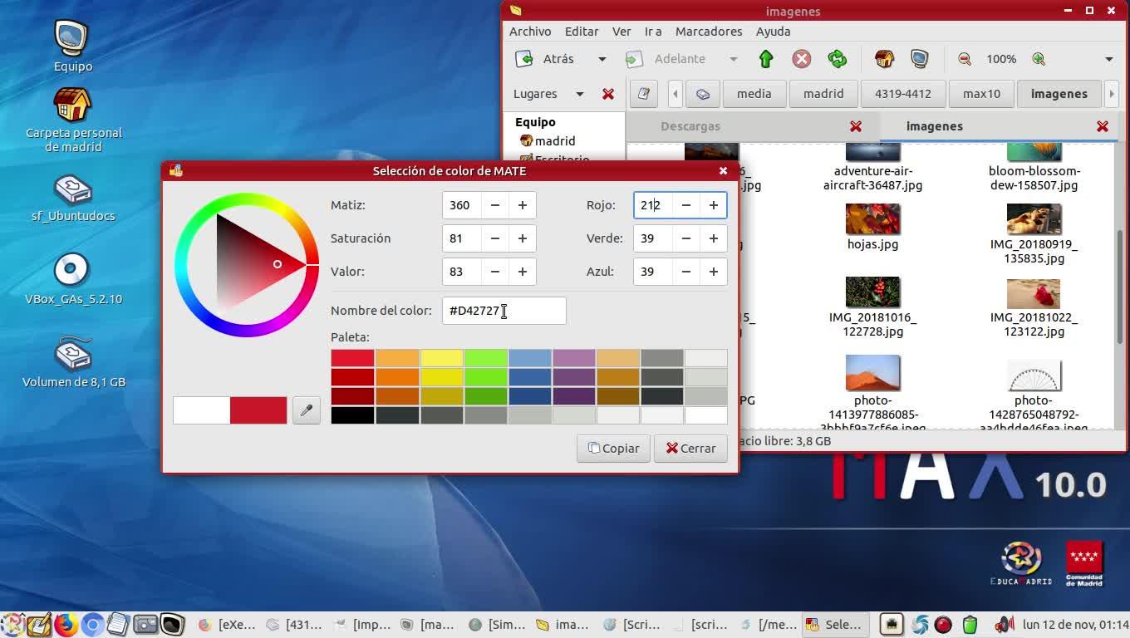Click the red stop loading icon
This screenshot has width=1130, height=638.
801,59
